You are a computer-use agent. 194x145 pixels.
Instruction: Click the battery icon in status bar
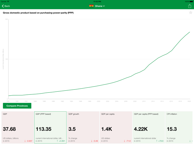pos(191,1)
